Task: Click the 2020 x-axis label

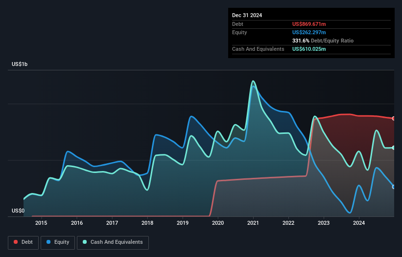Action: pyautogui.click(x=218, y=223)
